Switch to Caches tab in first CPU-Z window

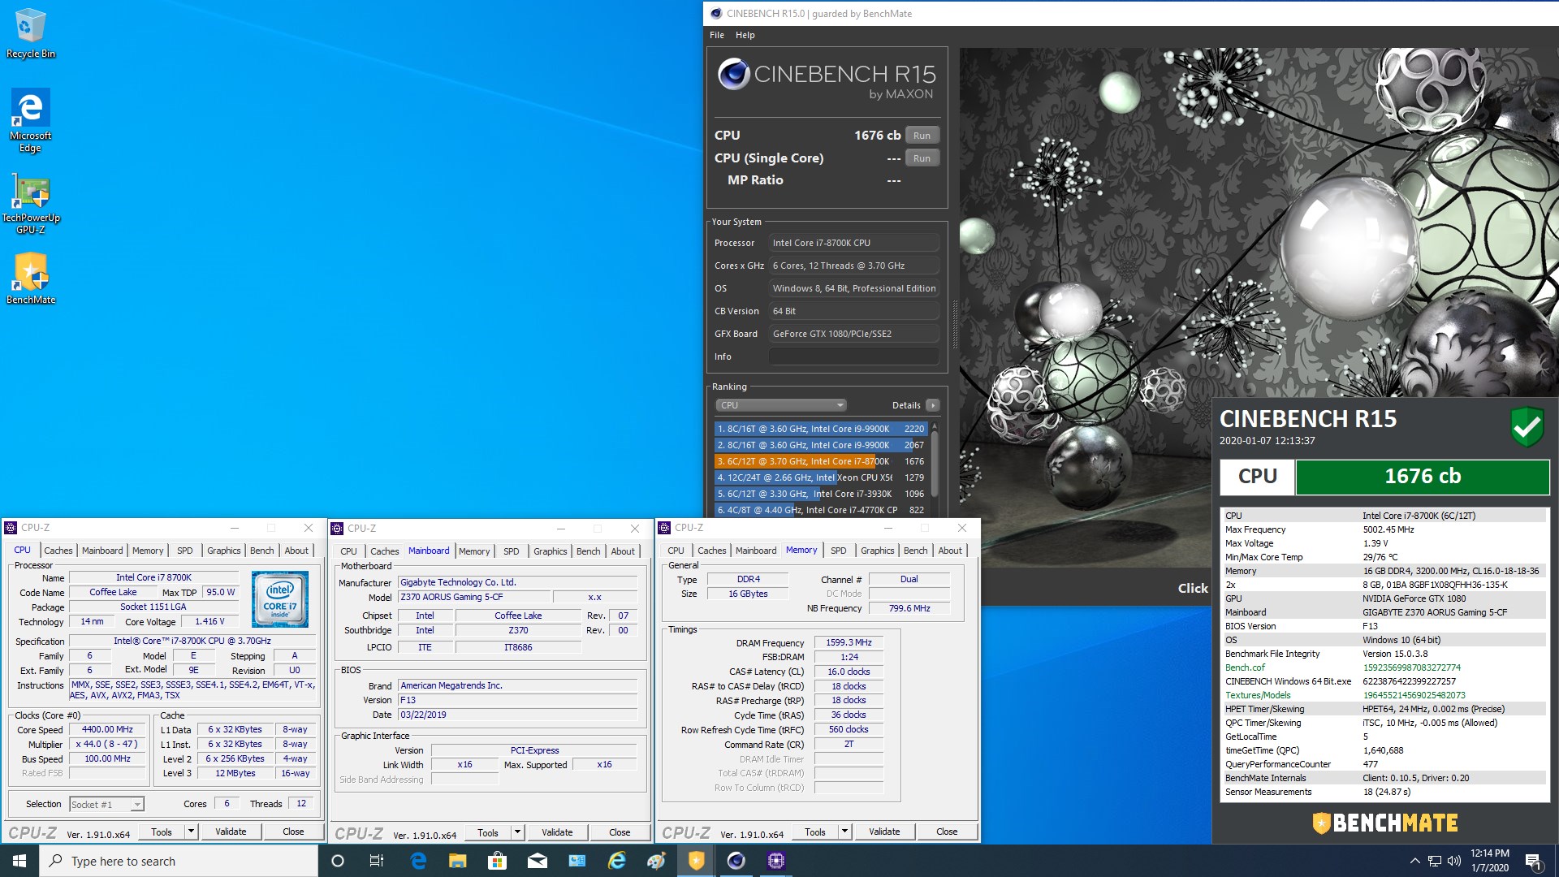click(x=58, y=551)
